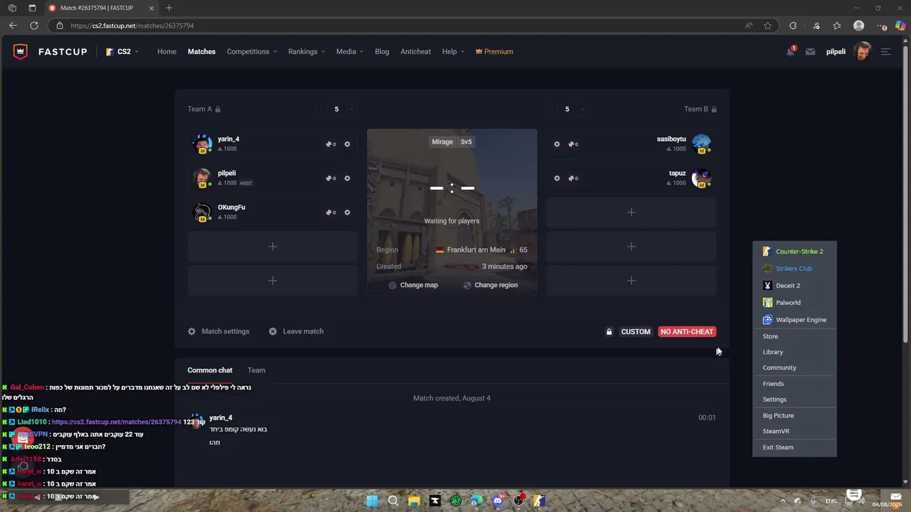Click the CUSTOM match label

pyautogui.click(x=636, y=331)
